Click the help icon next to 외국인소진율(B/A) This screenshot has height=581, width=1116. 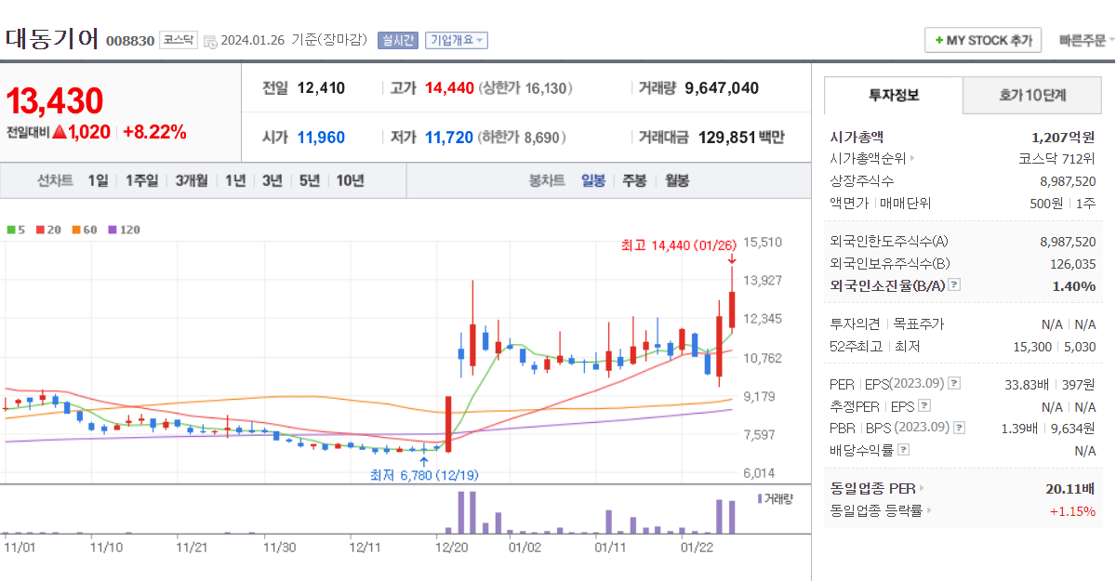coord(954,285)
